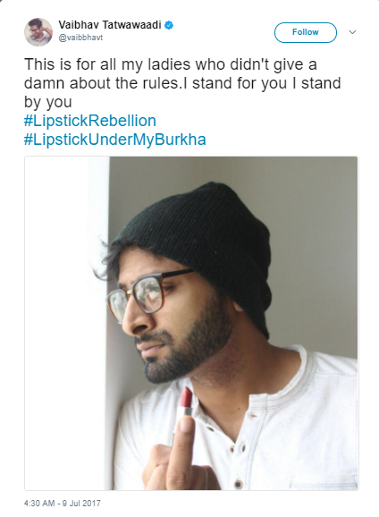Open the #LipstickRebellion hashtag
Image resolution: width=379 pixels, height=517 pixels.
(90, 121)
